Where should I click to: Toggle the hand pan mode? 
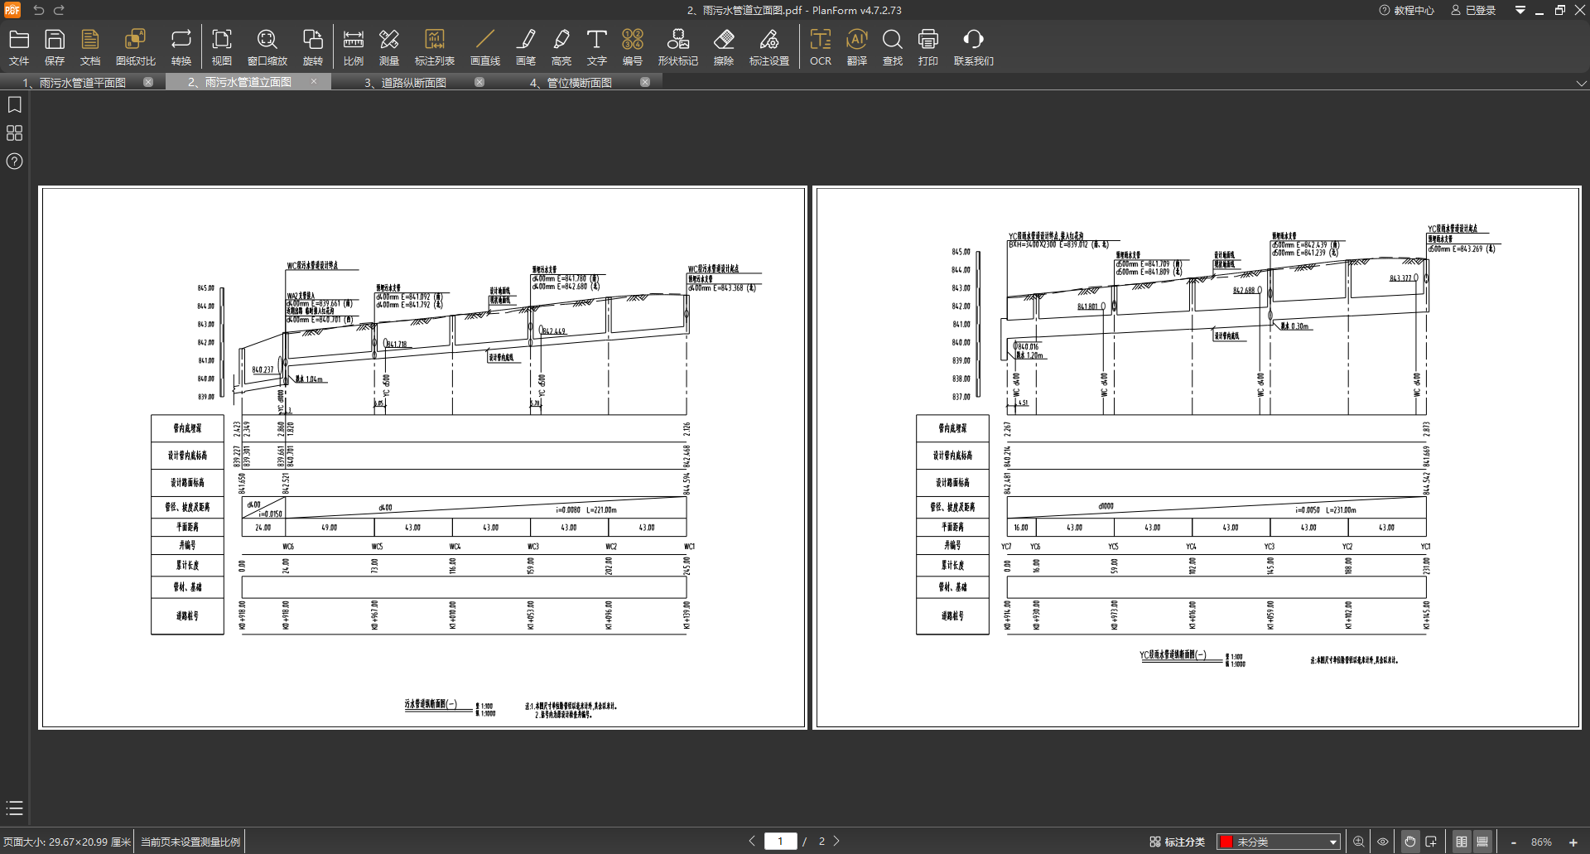[1409, 842]
